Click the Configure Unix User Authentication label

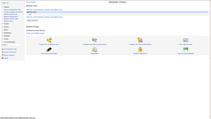[x=140, y=44]
